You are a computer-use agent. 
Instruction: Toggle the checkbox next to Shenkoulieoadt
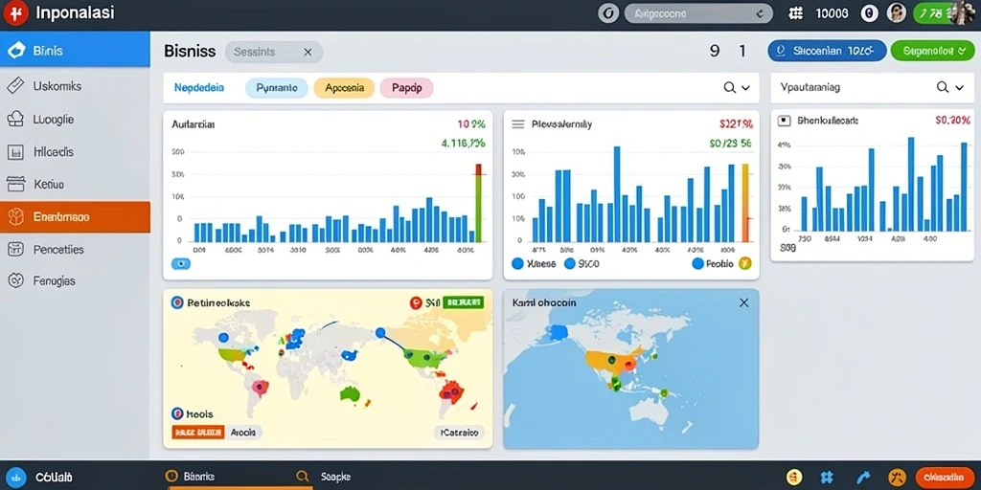click(x=784, y=121)
